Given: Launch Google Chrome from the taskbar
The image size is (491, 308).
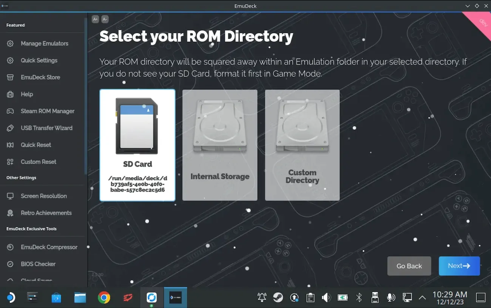Looking at the screenshot, I should click(104, 298).
